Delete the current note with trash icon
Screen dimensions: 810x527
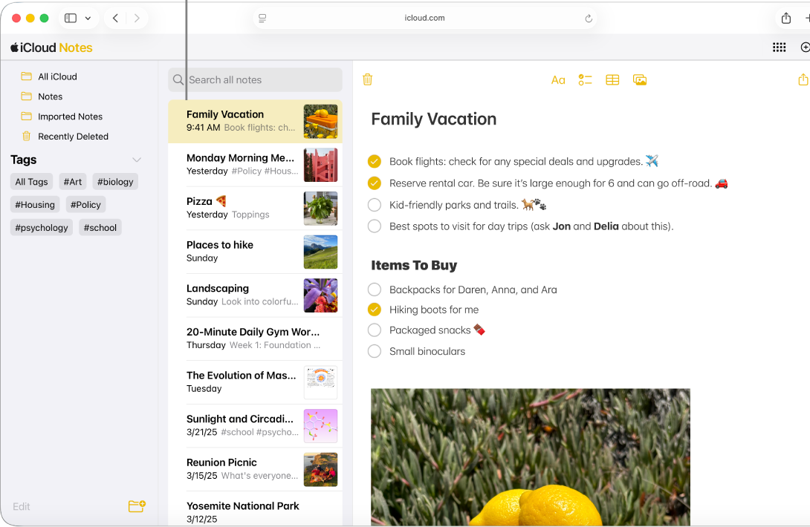tap(367, 79)
